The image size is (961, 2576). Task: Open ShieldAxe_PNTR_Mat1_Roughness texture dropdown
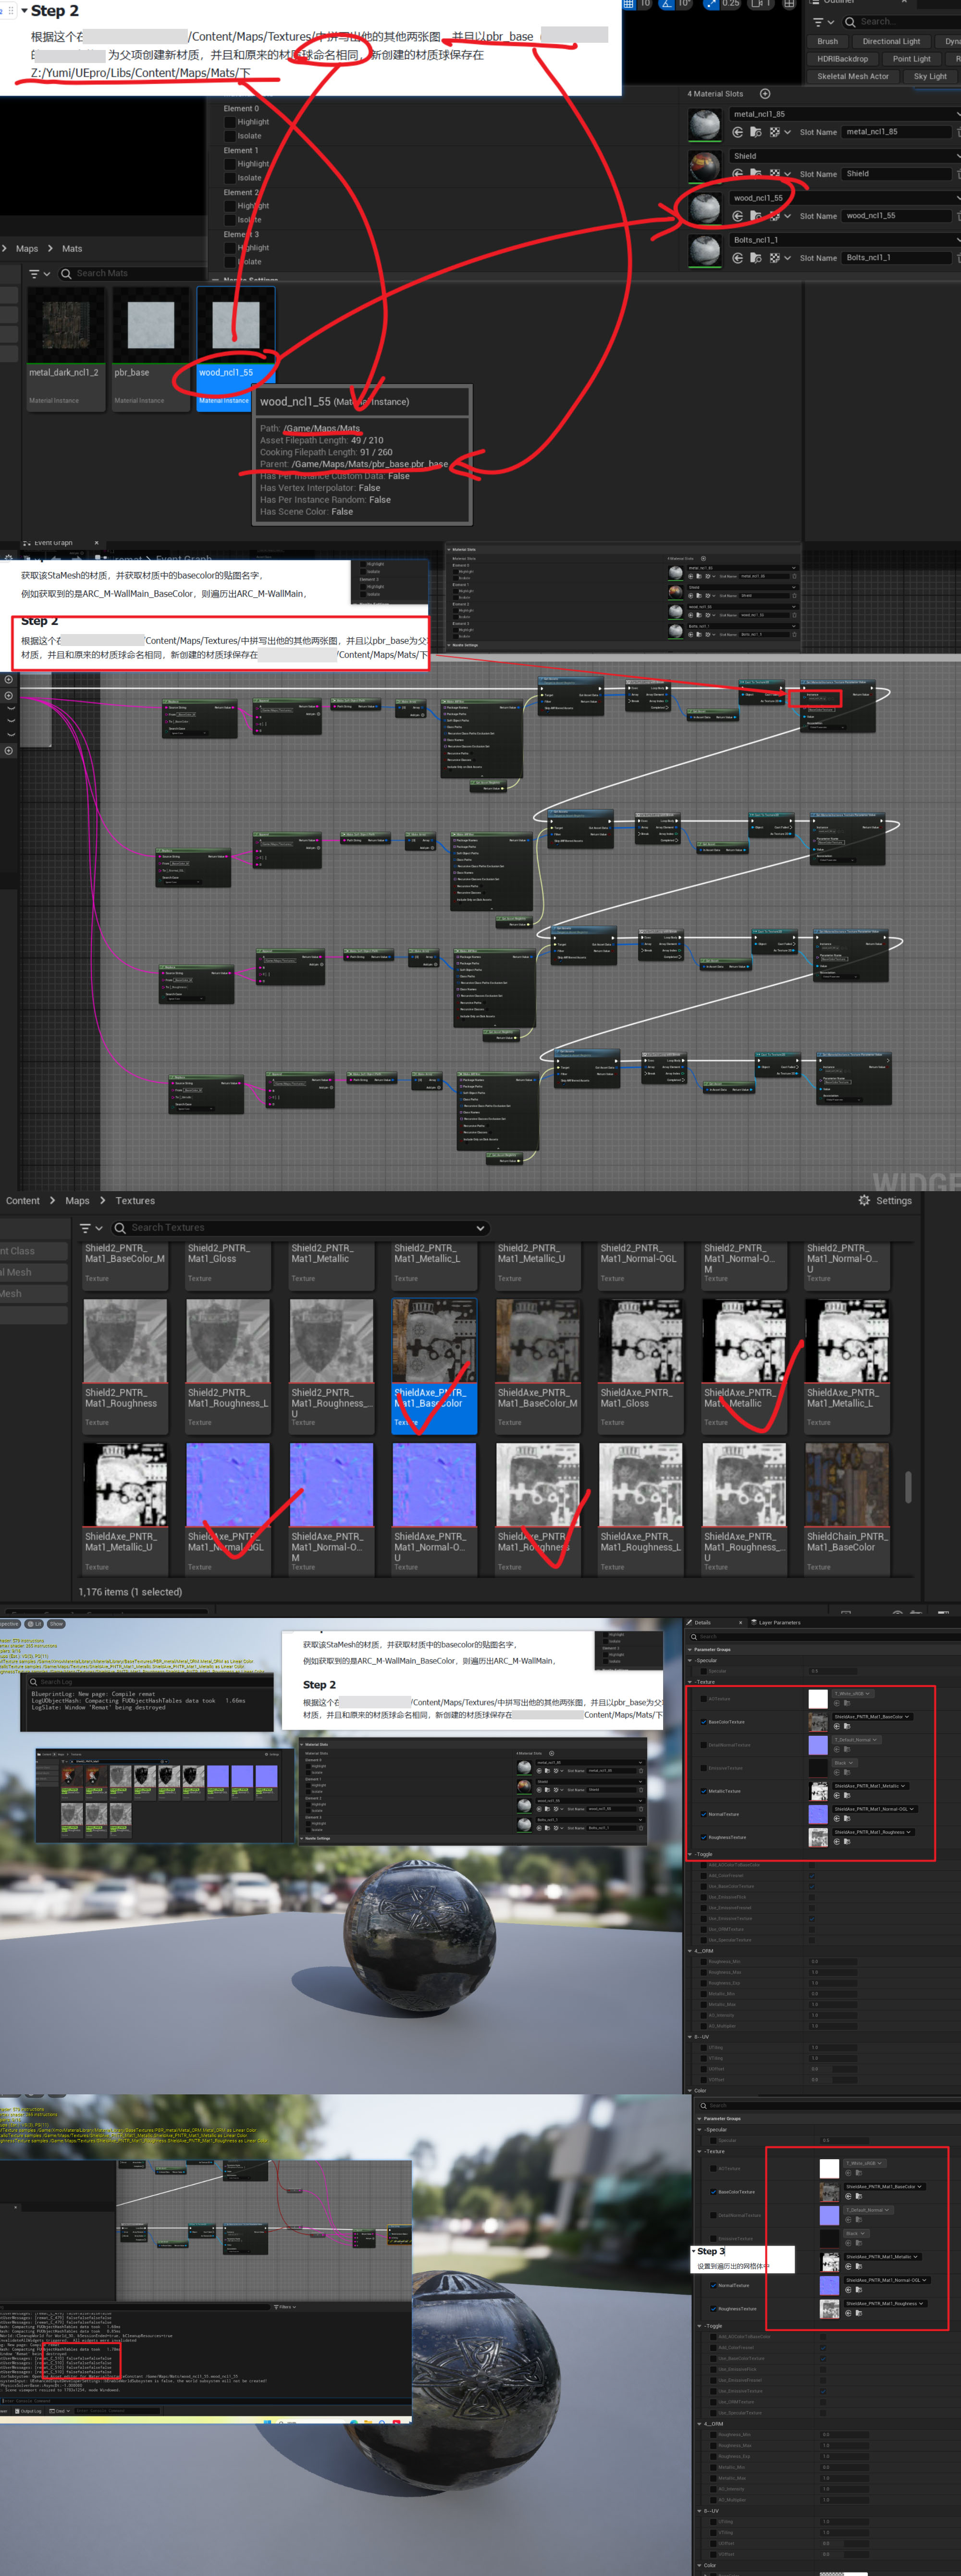873,1832
